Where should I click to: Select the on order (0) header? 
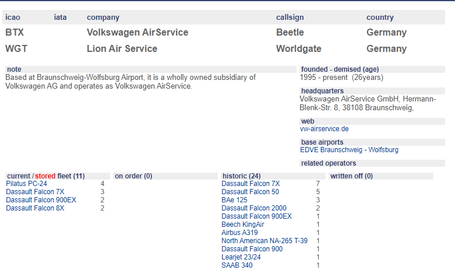[x=165, y=176]
